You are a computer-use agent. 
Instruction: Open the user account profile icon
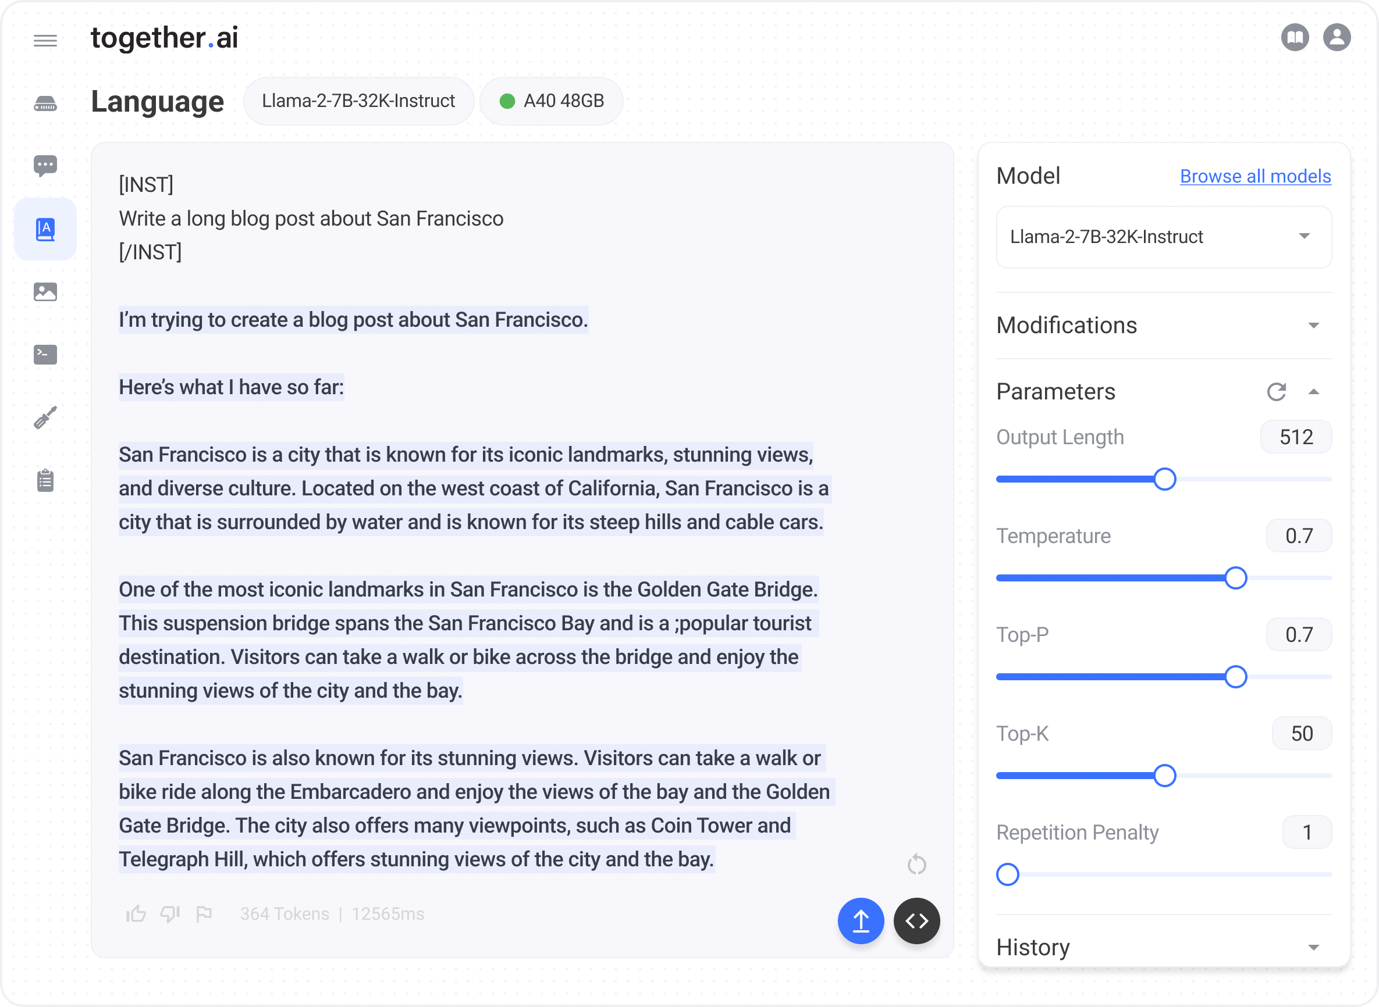(x=1337, y=38)
